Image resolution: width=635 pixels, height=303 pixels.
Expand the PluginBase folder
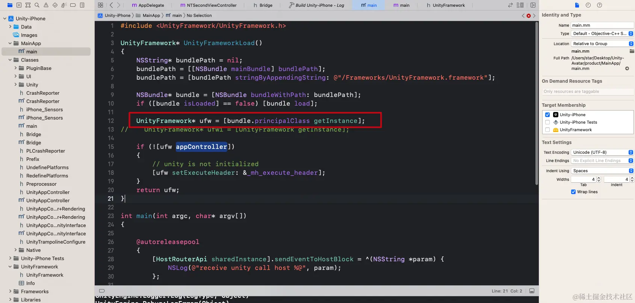pyautogui.click(x=15, y=68)
